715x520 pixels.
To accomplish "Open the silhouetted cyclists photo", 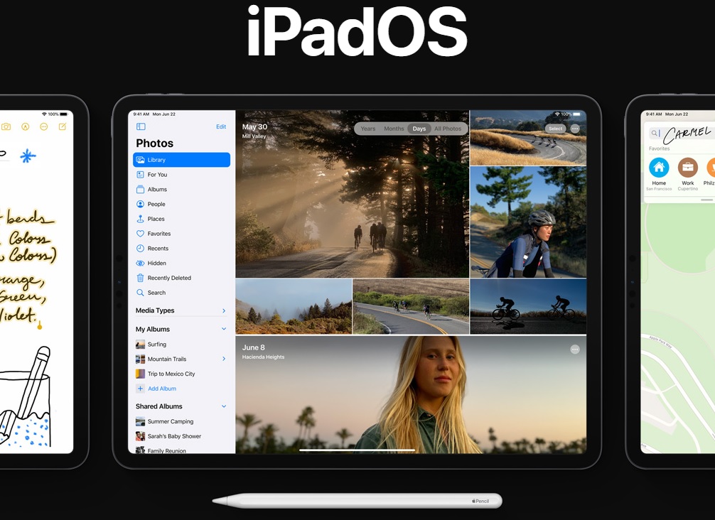I will click(528, 306).
